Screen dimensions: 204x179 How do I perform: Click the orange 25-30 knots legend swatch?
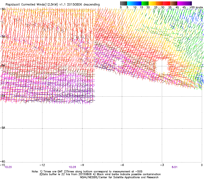tap(159, 3)
